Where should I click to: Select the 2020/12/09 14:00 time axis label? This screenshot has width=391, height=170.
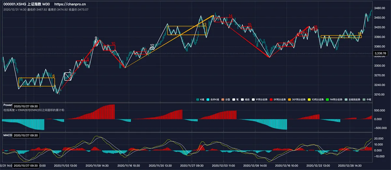(254, 166)
